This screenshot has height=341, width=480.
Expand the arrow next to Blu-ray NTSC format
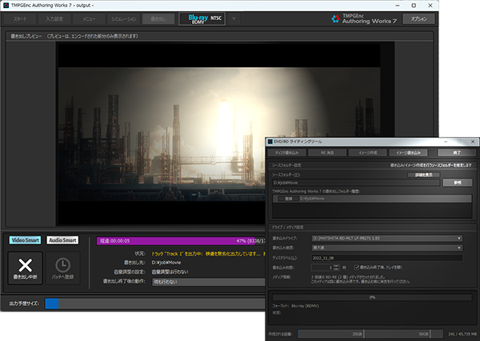pos(234,19)
